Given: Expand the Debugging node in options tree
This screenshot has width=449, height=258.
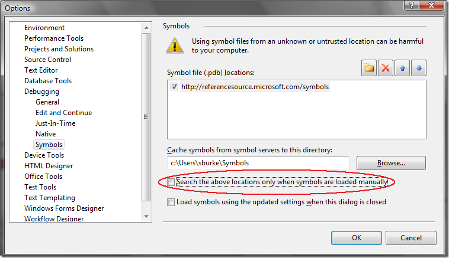Looking at the screenshot, I should coord(41,92).
